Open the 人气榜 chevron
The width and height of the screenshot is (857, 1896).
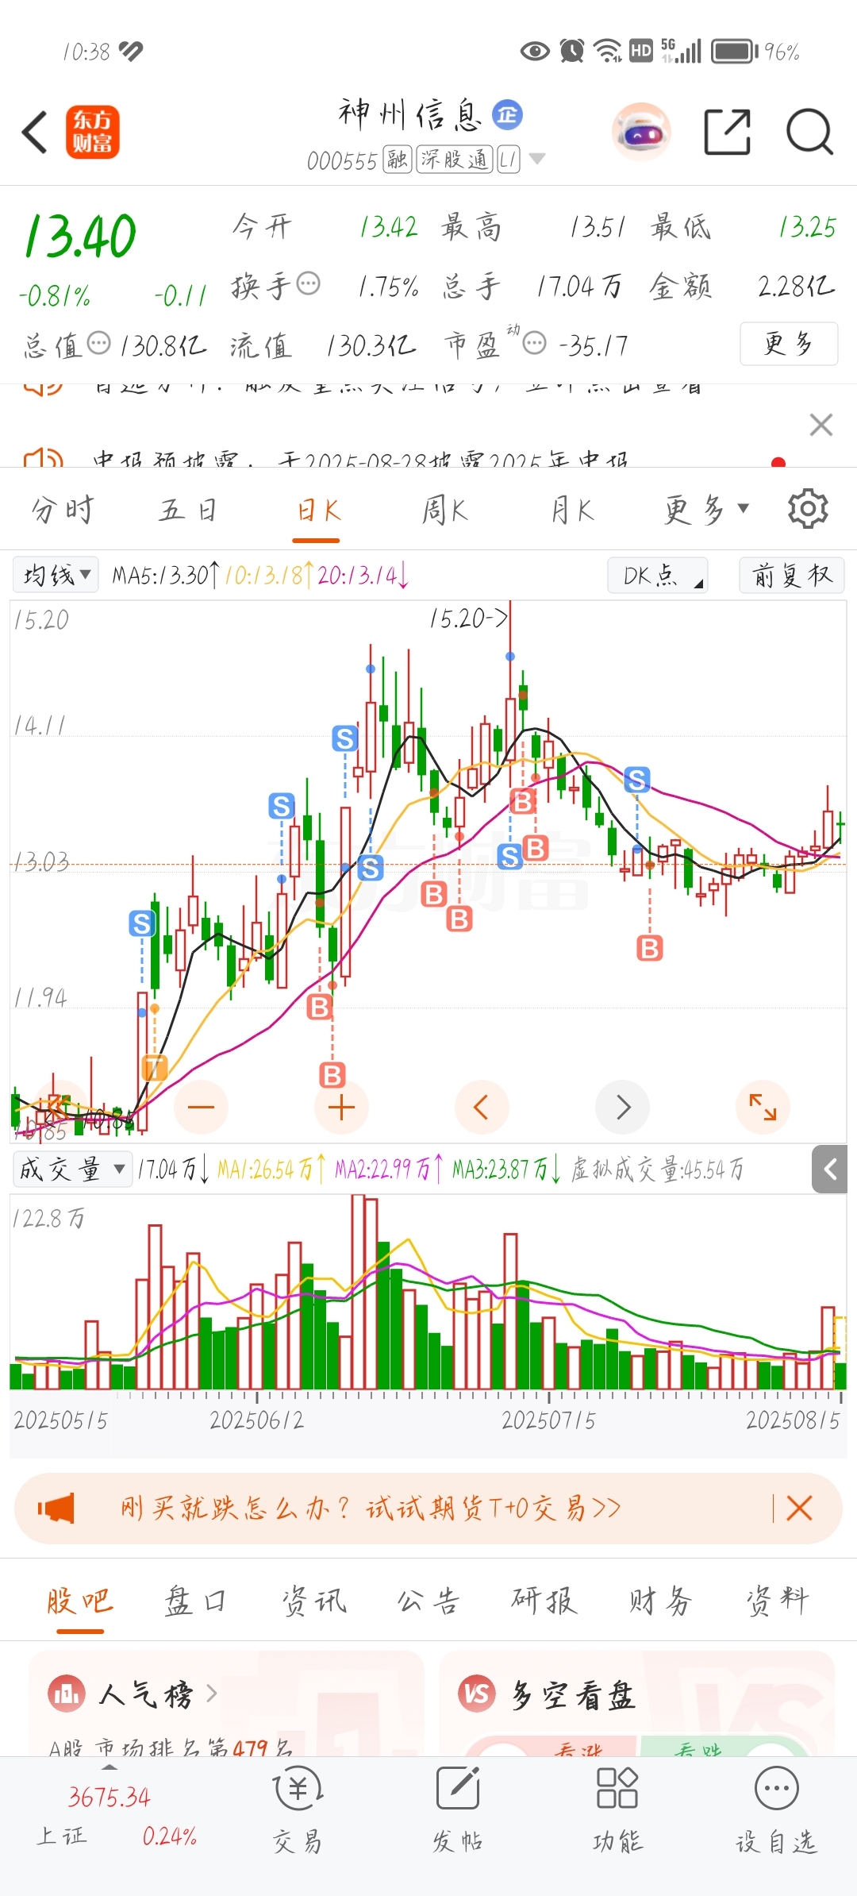click(212, 1694)
